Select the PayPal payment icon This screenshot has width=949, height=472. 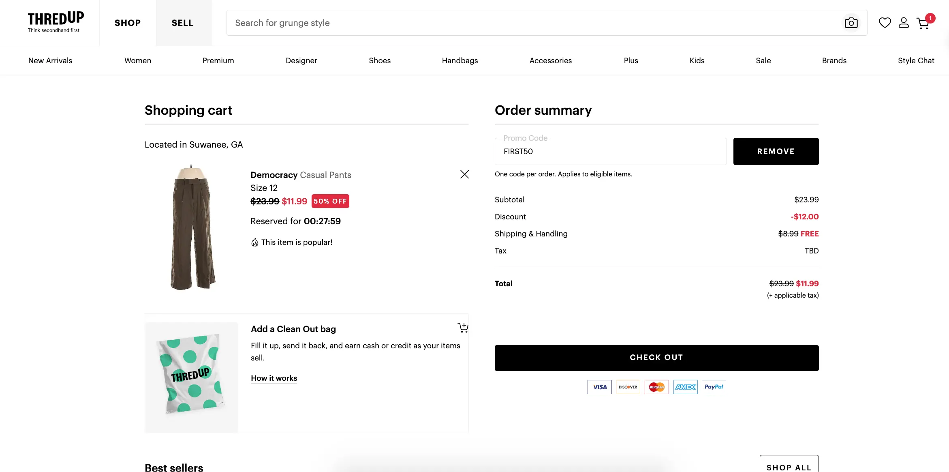point(714,387)
